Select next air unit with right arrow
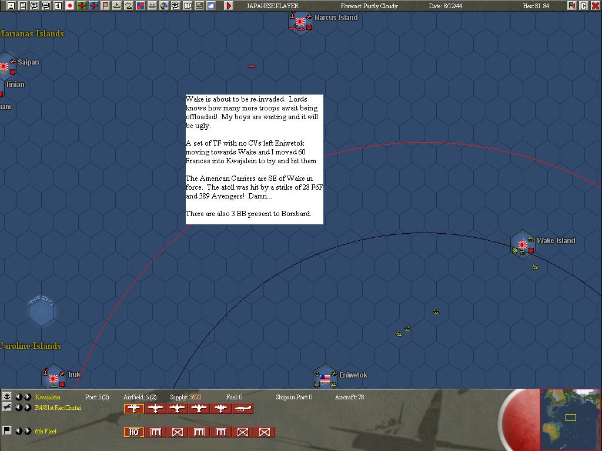 pyautogui.click(x=28, y=408)
